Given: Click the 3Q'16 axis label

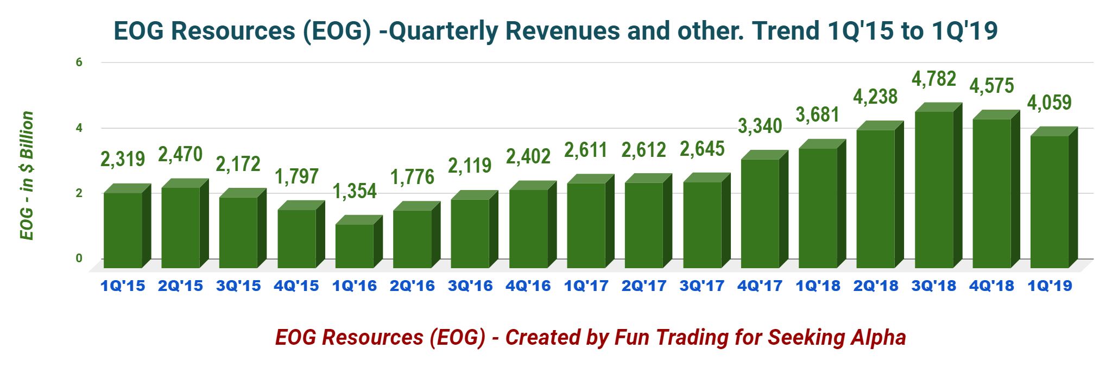Looking at the screenshot, I should tap(470, 286).
